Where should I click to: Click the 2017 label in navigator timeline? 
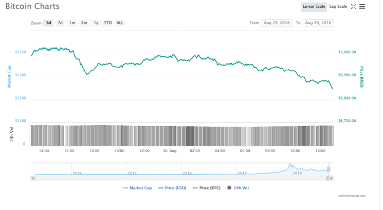pos(242,173)
